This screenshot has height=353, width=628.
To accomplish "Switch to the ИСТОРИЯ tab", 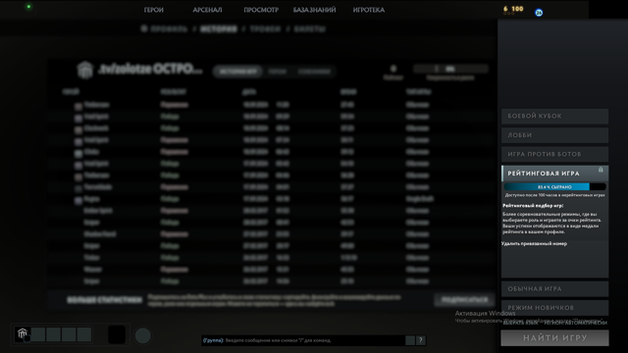I will click(219, 28).
